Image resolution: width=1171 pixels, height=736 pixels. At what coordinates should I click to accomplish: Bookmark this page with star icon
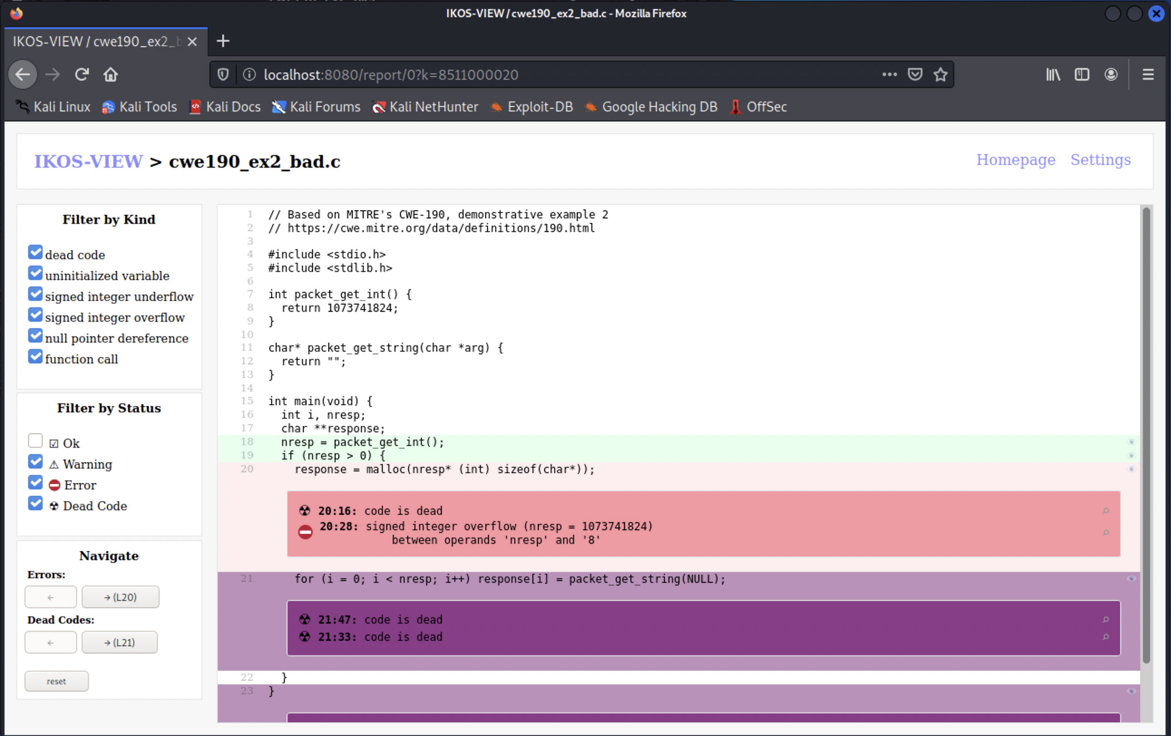[x=941, y=74]
